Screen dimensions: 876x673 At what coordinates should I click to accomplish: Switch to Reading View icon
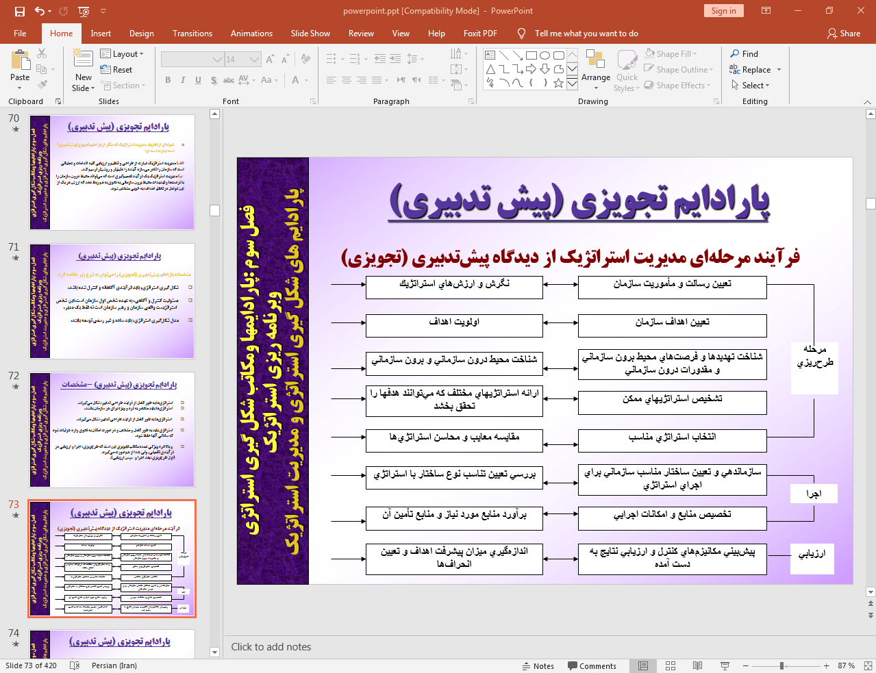pos(697,666)
